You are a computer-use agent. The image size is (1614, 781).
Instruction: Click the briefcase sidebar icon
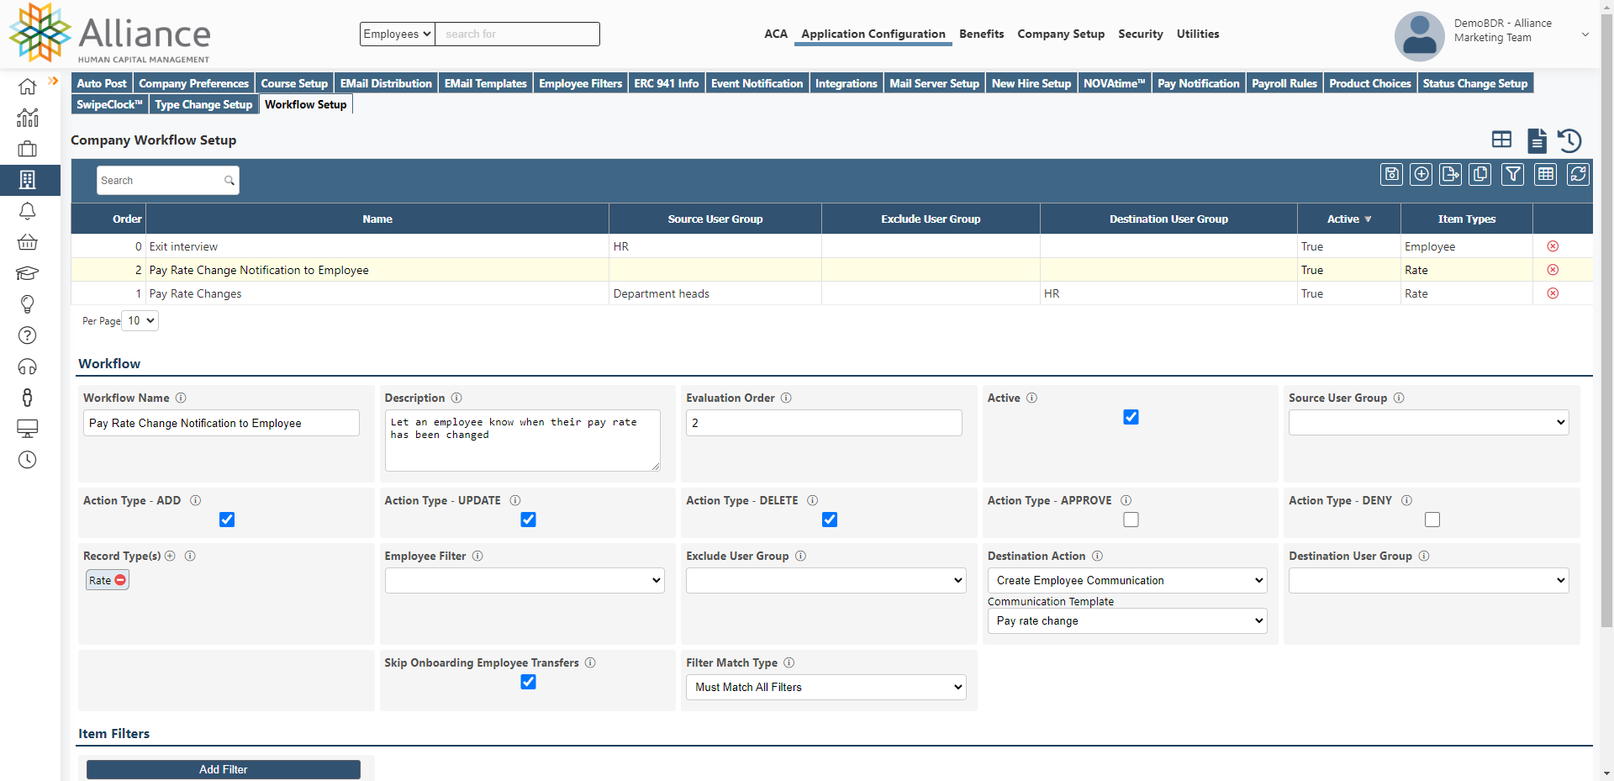[x=28, y=149]
